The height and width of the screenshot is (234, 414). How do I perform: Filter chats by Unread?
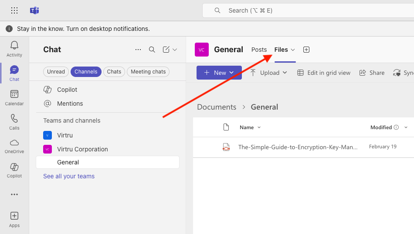click(x=56, y=72)
